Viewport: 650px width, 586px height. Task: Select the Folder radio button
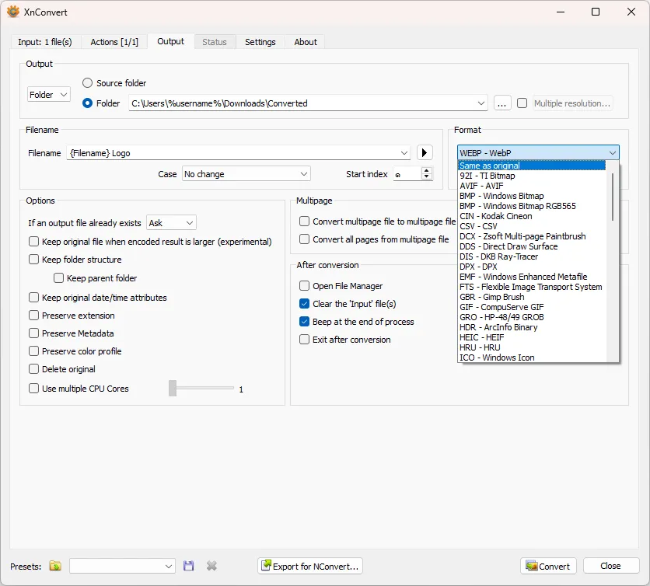click(x=87, y=103)
